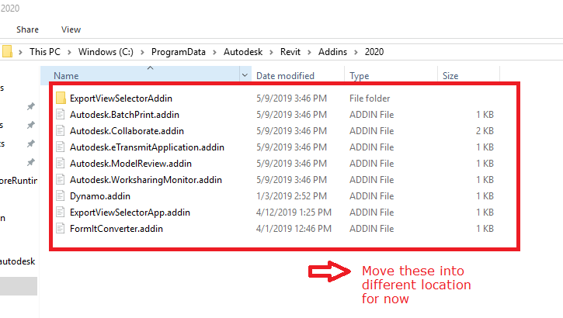Click the ADDIN File type of Dynamo.addin

coord(372,196)
